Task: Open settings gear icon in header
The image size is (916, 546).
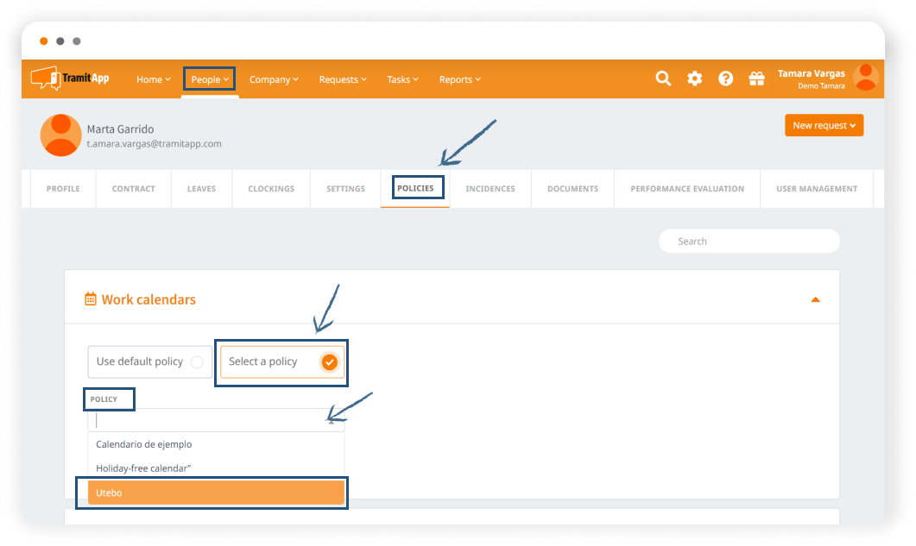Action: pyautogui.click(x=694, y=78)
